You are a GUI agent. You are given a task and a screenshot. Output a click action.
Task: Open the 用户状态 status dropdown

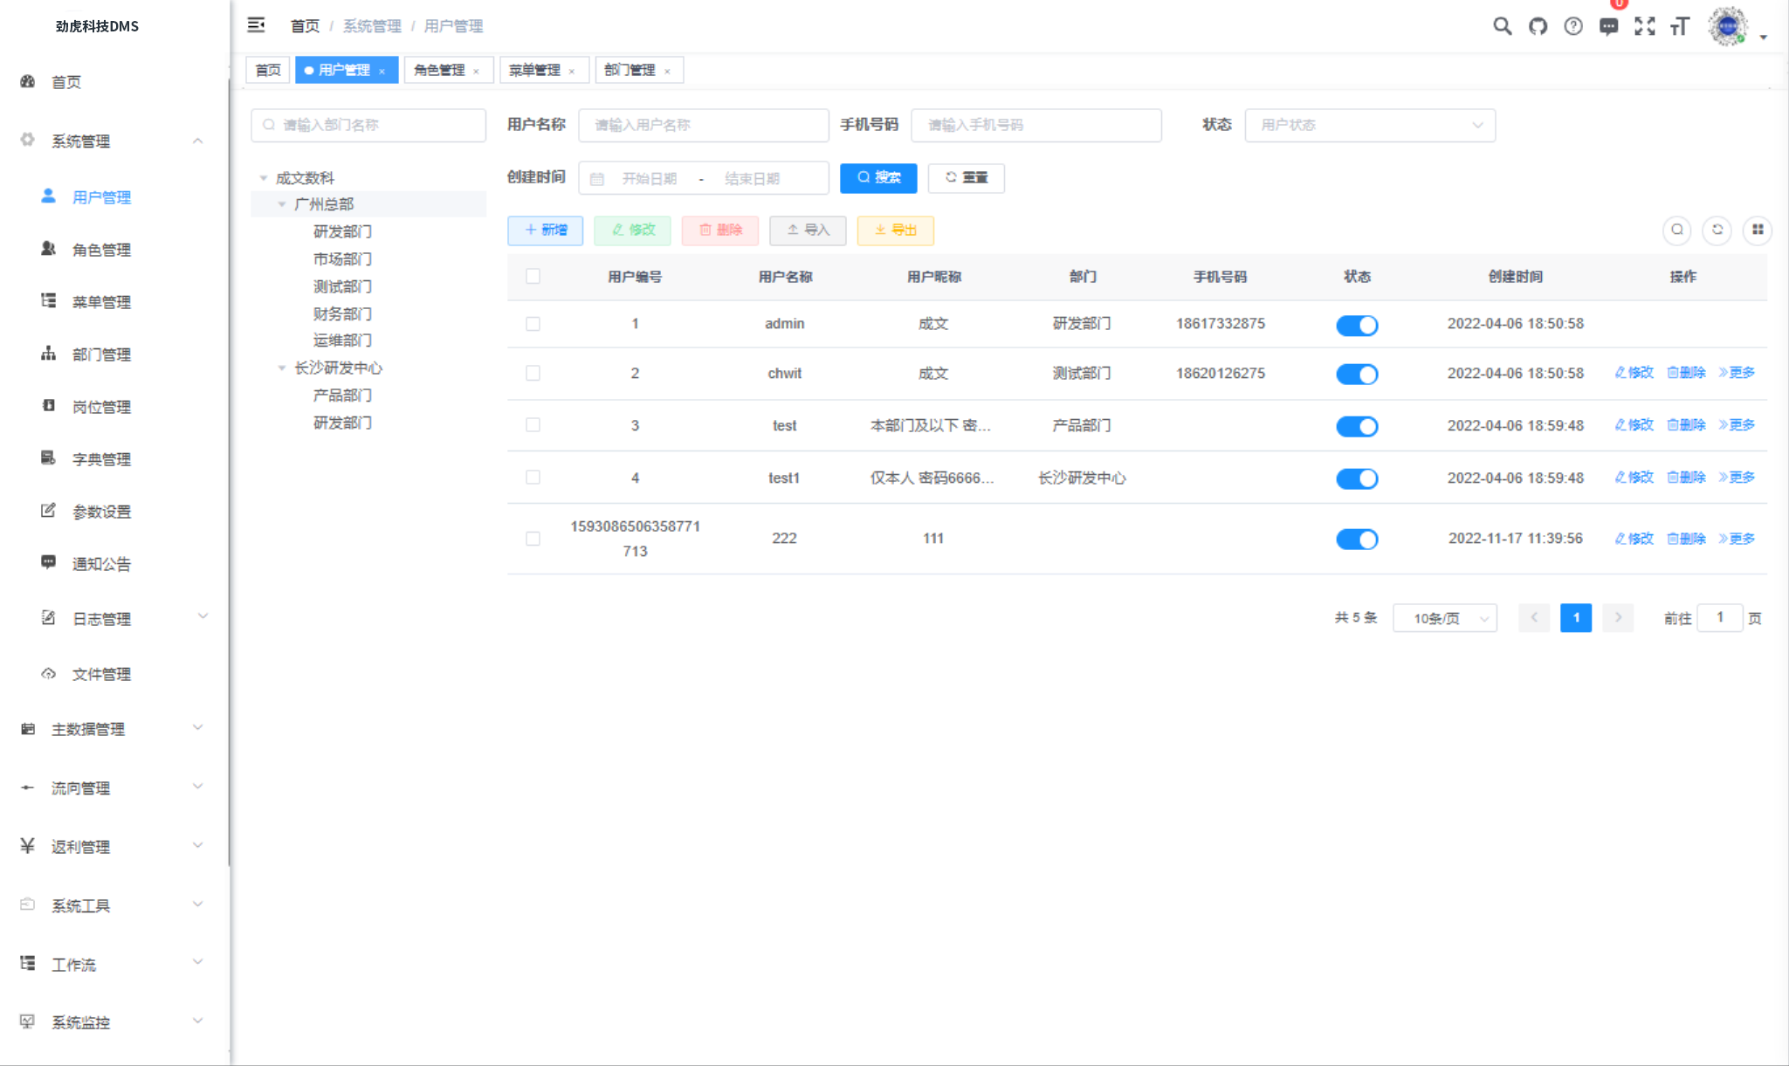tap(1370, 125)
